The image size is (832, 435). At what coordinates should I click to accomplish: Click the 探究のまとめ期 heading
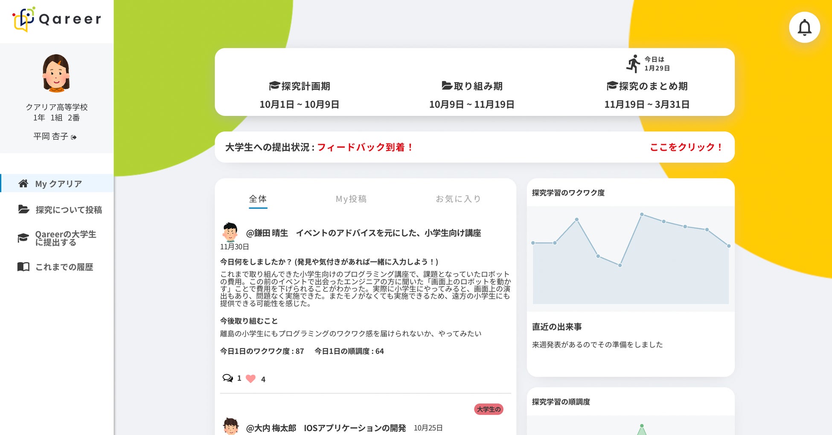tap(653, 86)
